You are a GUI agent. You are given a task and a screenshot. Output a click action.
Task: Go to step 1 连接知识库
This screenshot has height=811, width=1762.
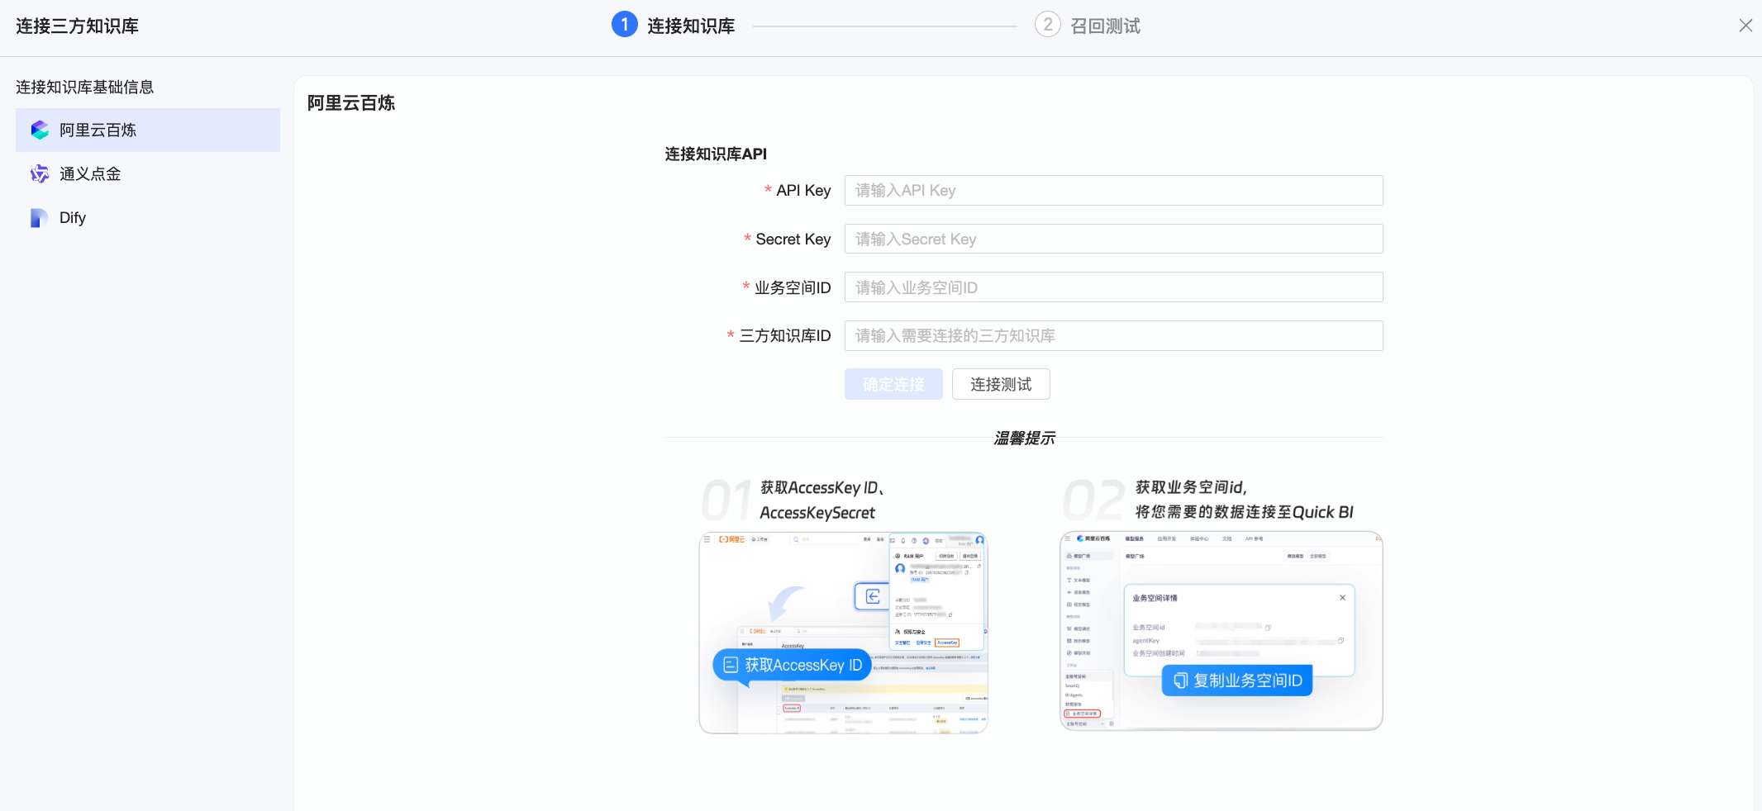674,26
